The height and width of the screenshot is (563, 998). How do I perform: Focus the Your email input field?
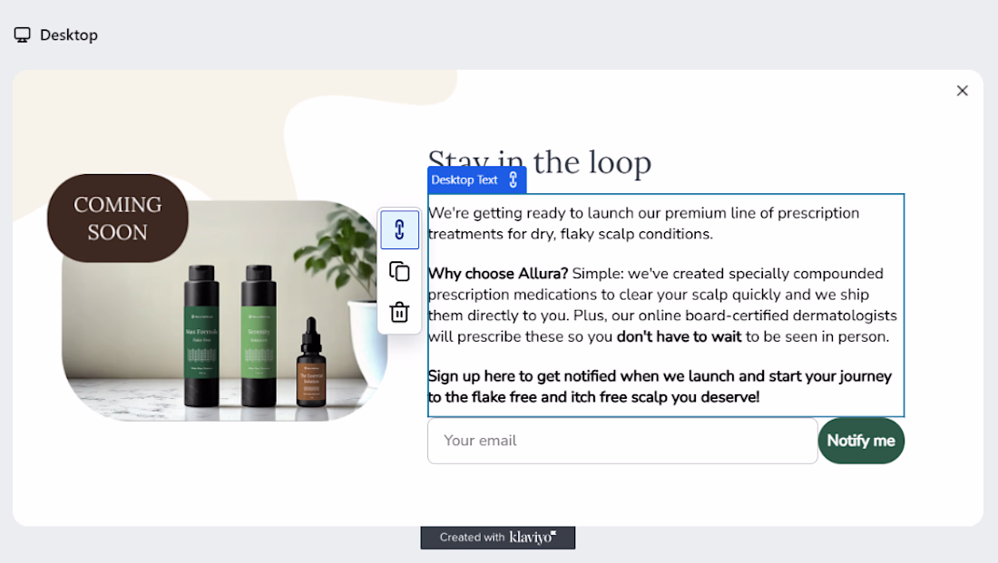click(x=622, y=441)
